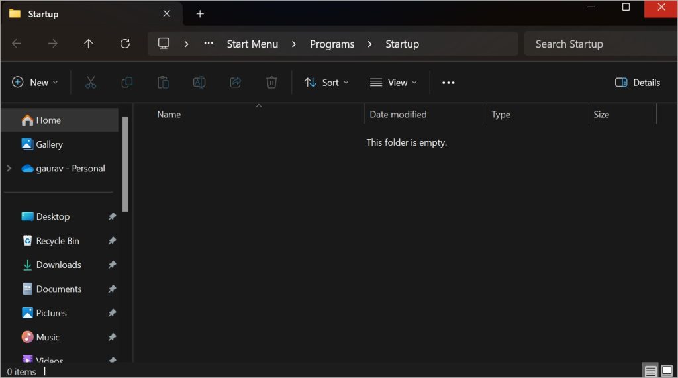Unpin Desktop via its pin icon
This screenshot has height=378, width=678.
pyautogui.click(x=112, y=216)
